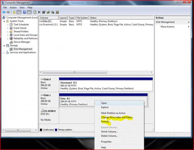Screen dimensions: 194x150
Task: Choose Properties in the context menu
Action: click(119, 142)
